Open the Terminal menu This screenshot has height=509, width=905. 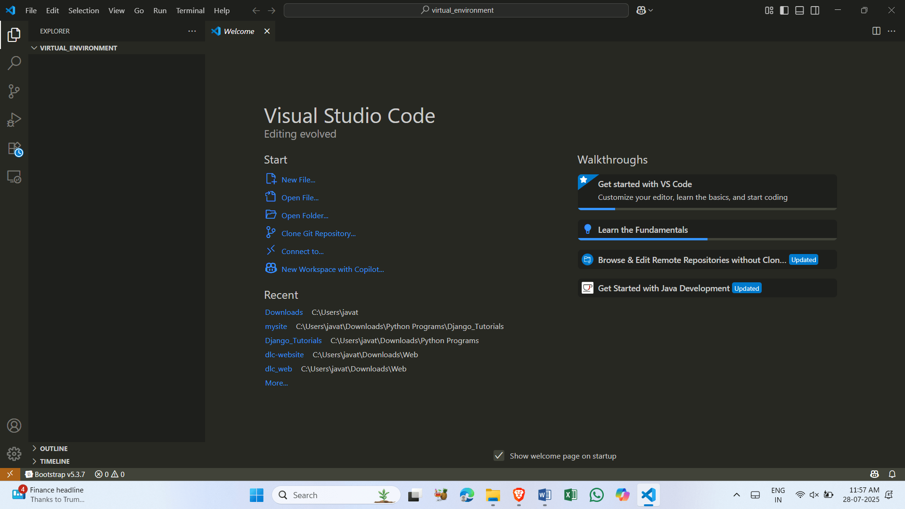[190, 10]
